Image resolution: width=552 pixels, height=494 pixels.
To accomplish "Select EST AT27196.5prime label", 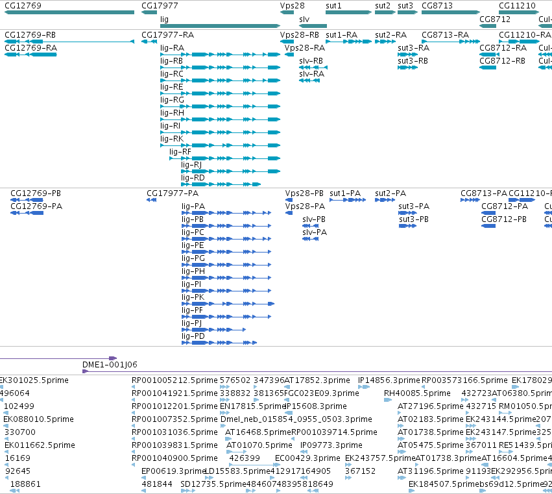I will pos(431,406).
